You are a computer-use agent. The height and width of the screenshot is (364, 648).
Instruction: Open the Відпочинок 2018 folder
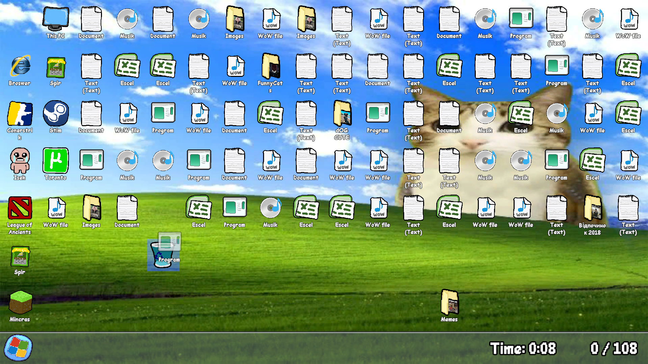(592, 215)
